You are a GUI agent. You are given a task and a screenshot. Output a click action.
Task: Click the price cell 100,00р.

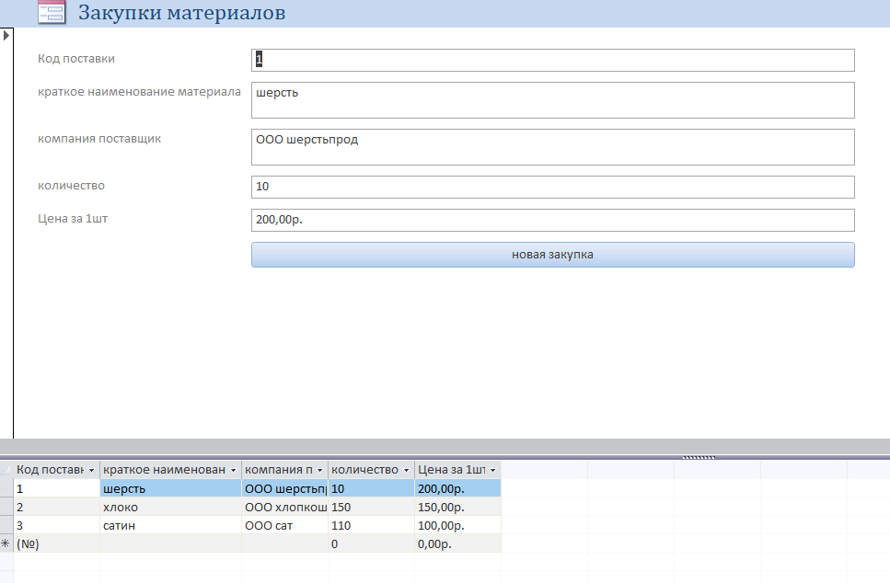[x=458, y=525]
